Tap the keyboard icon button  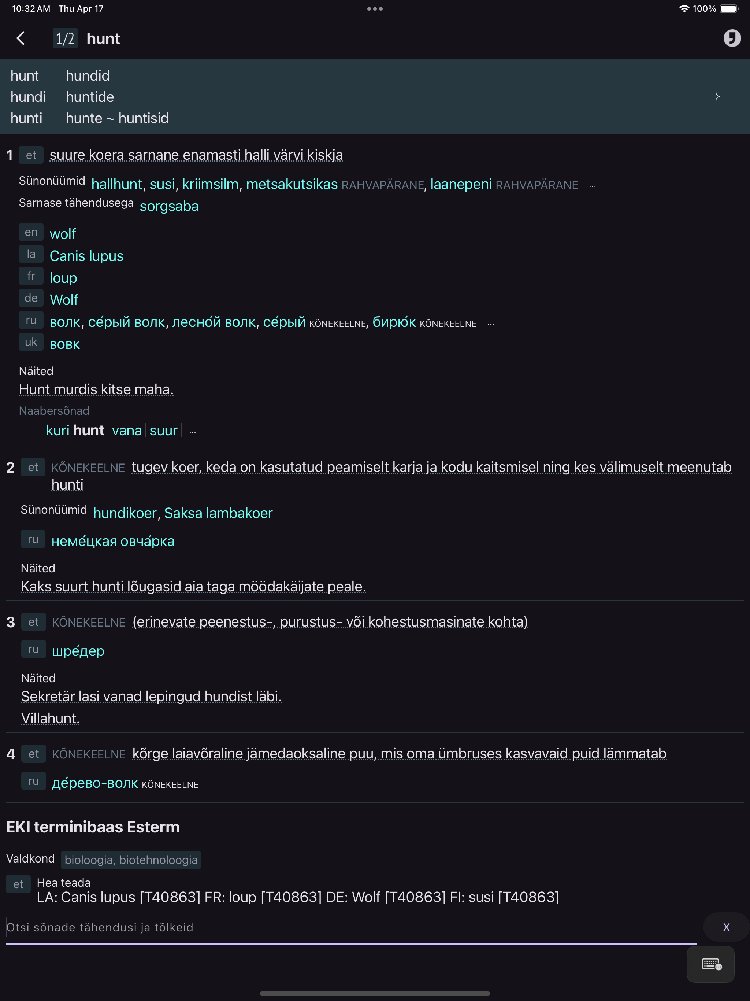(711, 964)
